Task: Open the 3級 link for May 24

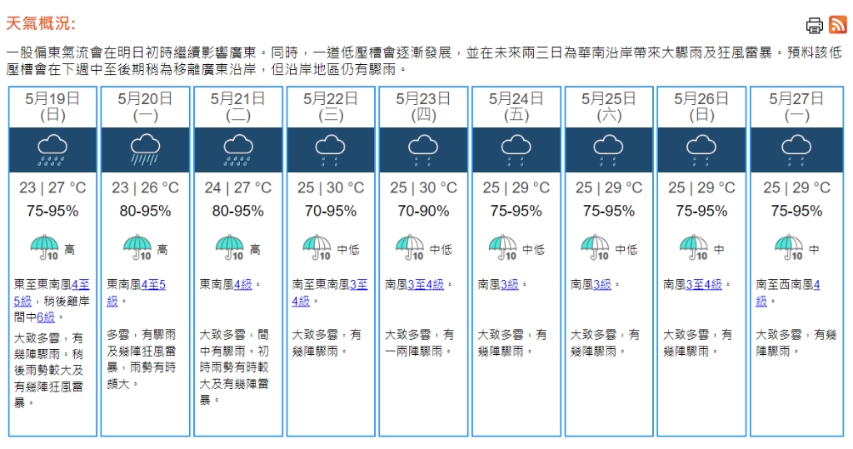Action: (509, 285)
